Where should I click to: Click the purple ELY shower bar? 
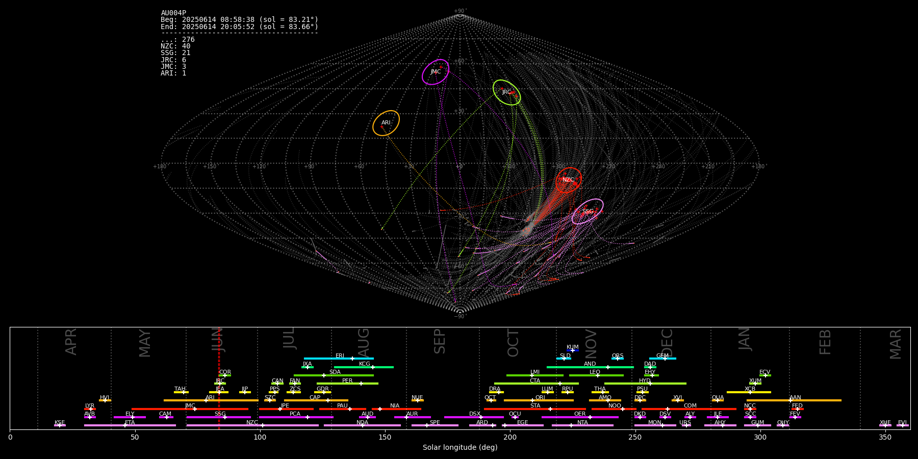(x=130, y=417)
